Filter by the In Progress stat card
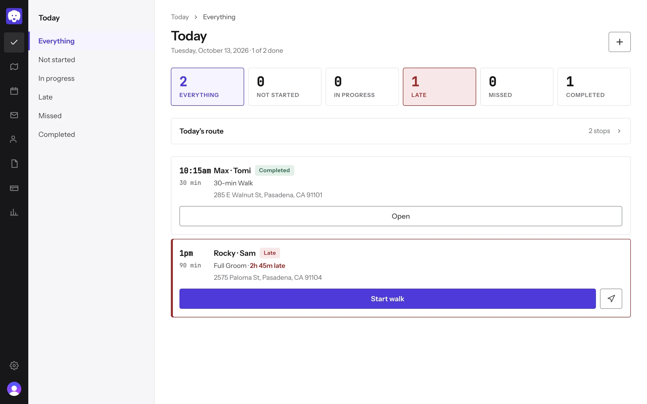This screenshot has width=647, height=404. click(362, 87)
